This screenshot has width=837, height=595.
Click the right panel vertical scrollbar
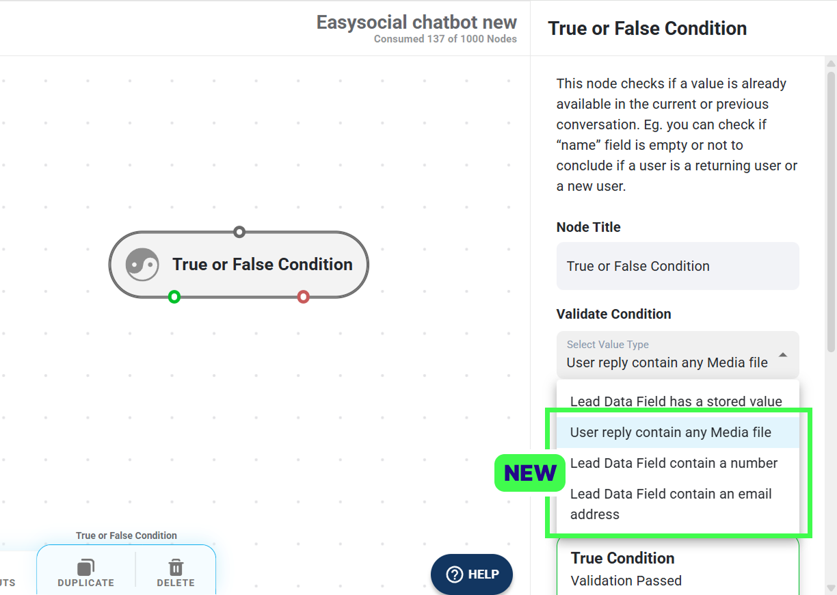point(831,212)
